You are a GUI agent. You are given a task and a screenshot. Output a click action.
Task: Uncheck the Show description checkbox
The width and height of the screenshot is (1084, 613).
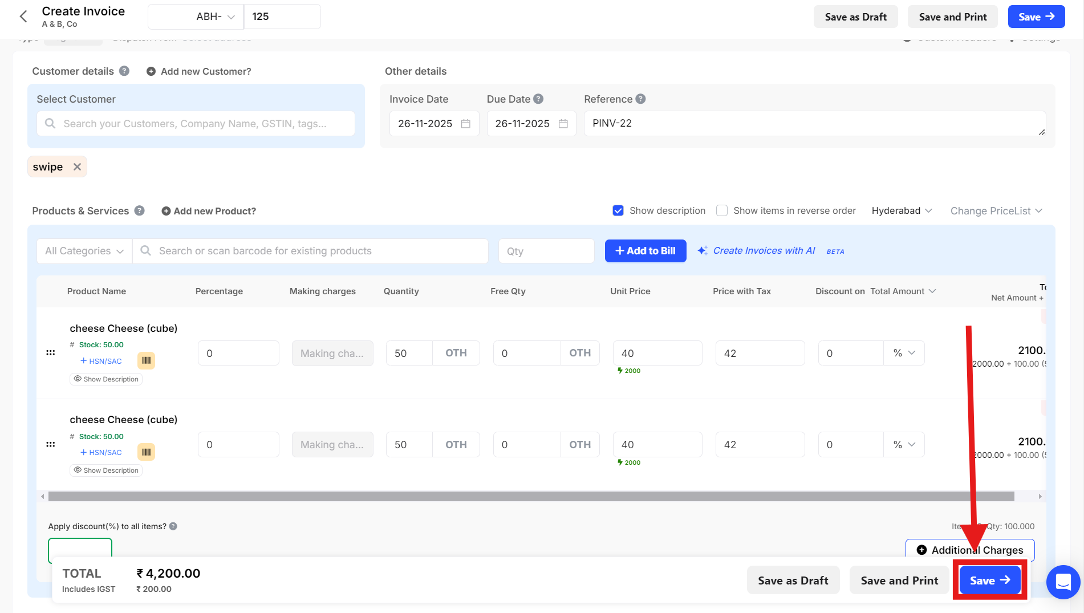pyautogui.click(x=618, y=211)
